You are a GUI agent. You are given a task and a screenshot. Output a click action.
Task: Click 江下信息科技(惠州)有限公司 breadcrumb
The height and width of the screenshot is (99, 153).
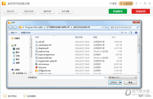point(58,27)
